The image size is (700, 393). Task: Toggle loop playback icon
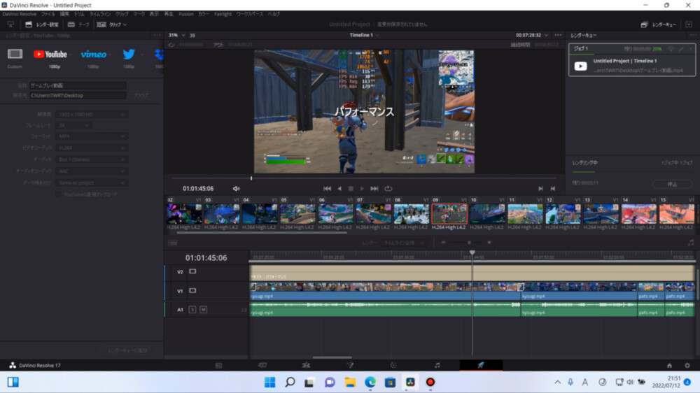click(388, 189)
